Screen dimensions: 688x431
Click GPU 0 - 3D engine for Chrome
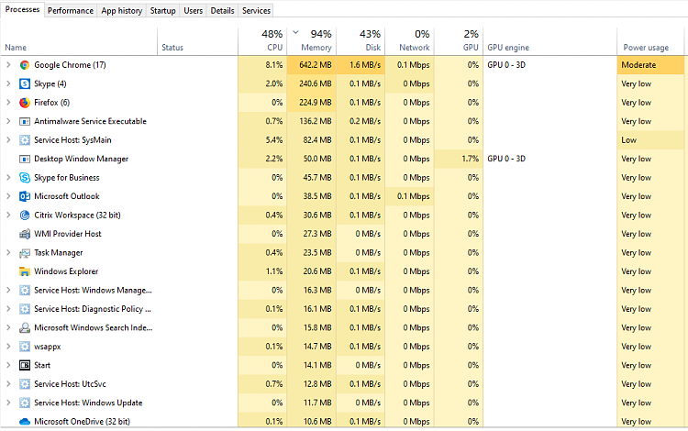[506, 65]
